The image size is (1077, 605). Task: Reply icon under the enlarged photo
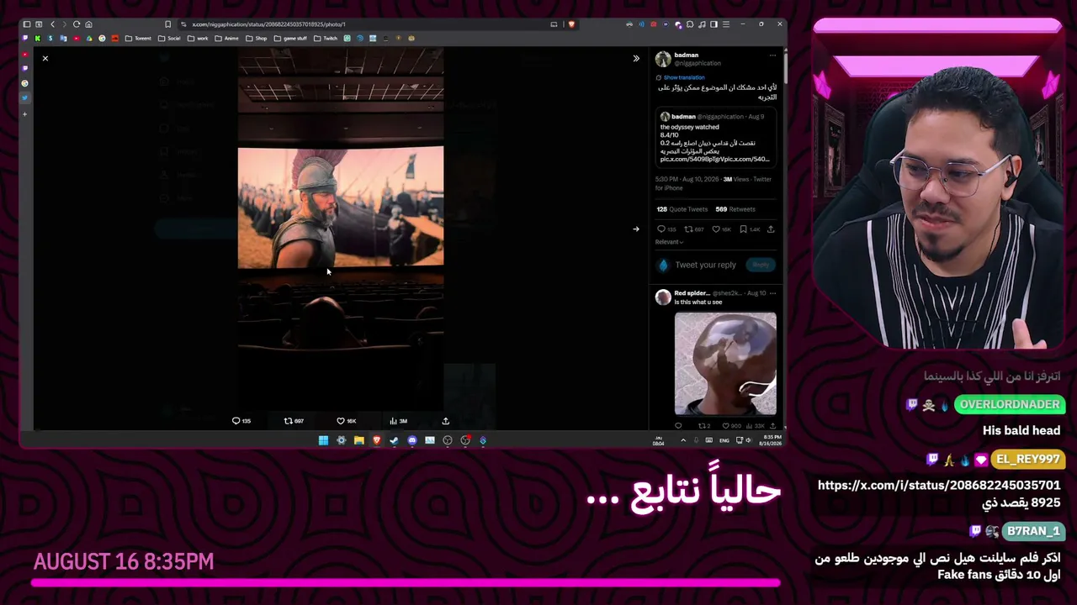tap(236, 421)
